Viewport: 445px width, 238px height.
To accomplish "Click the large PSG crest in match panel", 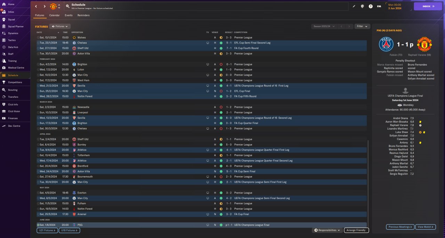I will [x=386, y=44].
